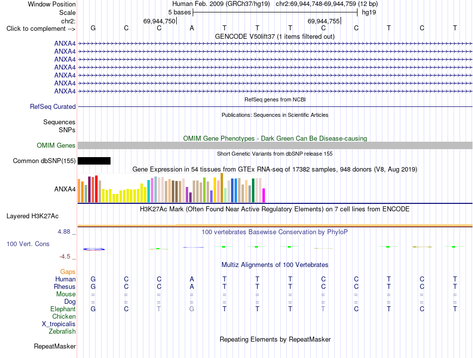Click the orange "Gaps" row label
This screenshot has height=358, width=473.
[68, 272]
